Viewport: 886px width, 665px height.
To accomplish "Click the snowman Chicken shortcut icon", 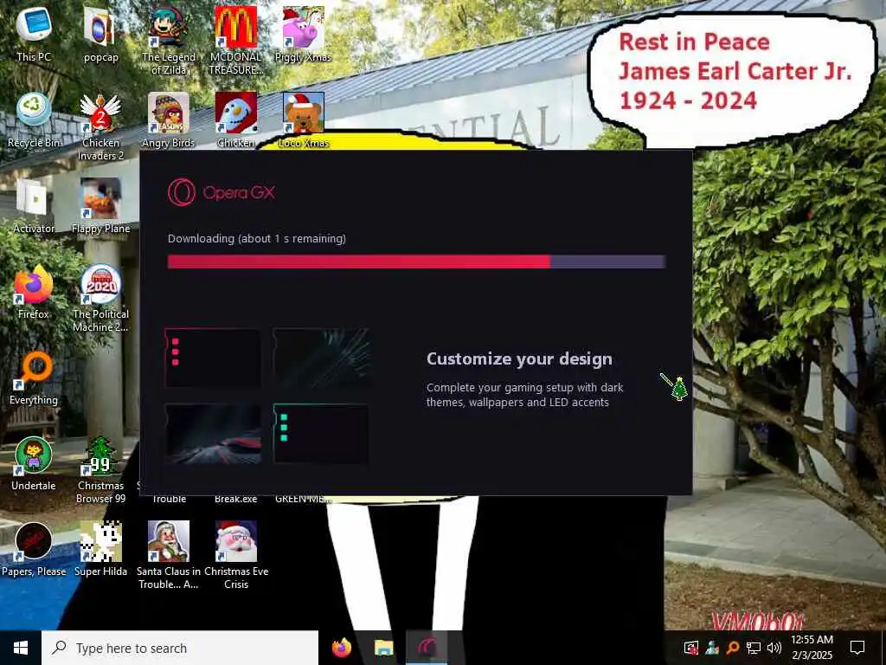I will coord(235,119).
